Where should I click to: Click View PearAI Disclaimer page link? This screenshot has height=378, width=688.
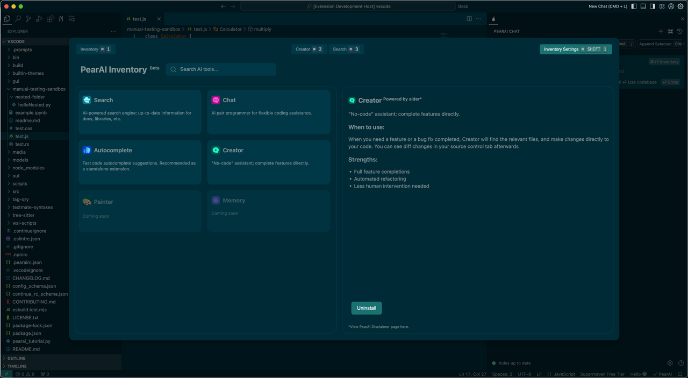(378, 326)
